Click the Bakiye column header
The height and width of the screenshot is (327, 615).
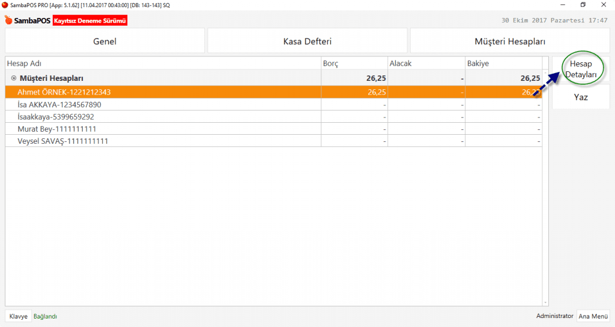503,63
